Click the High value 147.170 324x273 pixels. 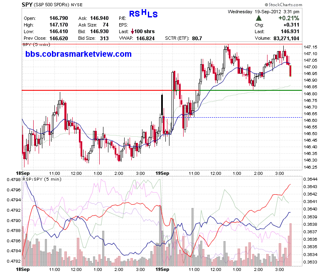pyautogui.click(x=59, y=25)
